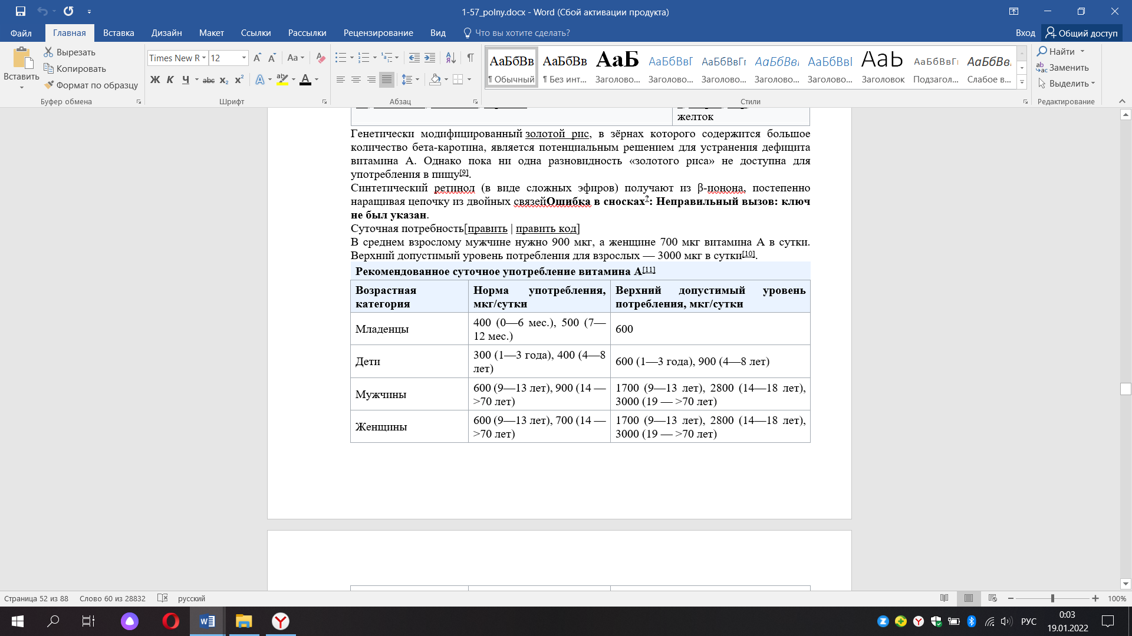1132x636 pixels.
Task: Open the borders dropdown arrow
Action: tap(469, 79)
